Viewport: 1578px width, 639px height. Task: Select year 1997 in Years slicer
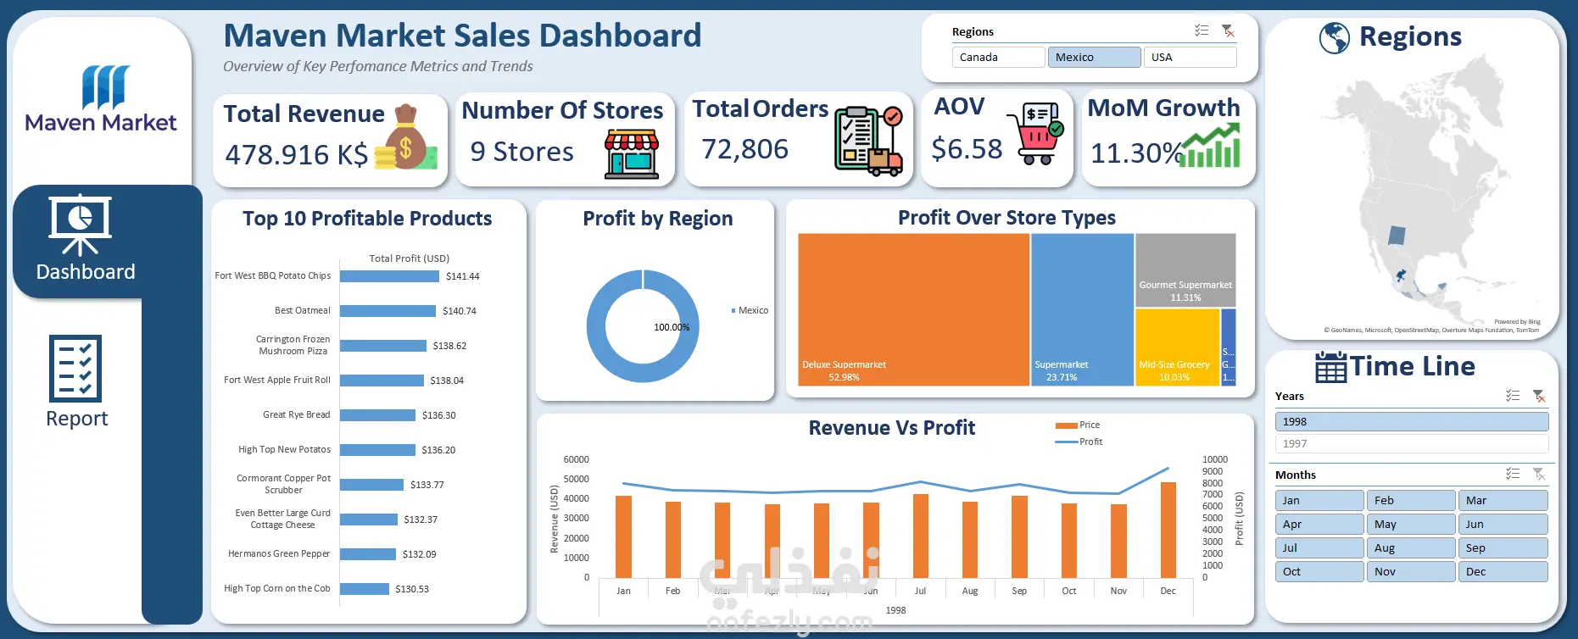(1412, 443)
